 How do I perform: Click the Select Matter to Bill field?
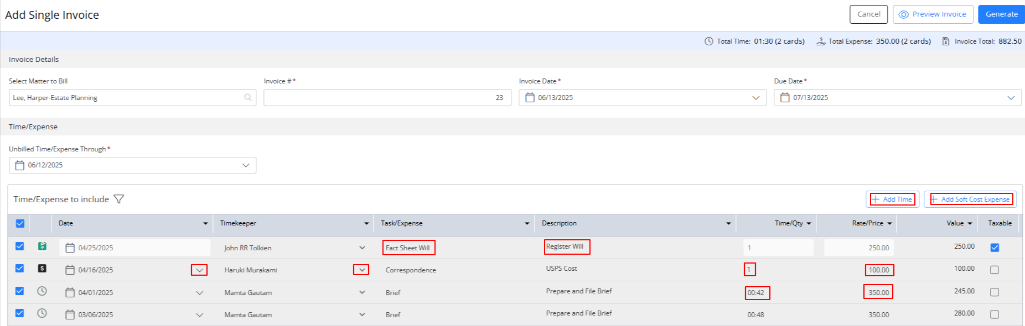click(x=132, y=98)
